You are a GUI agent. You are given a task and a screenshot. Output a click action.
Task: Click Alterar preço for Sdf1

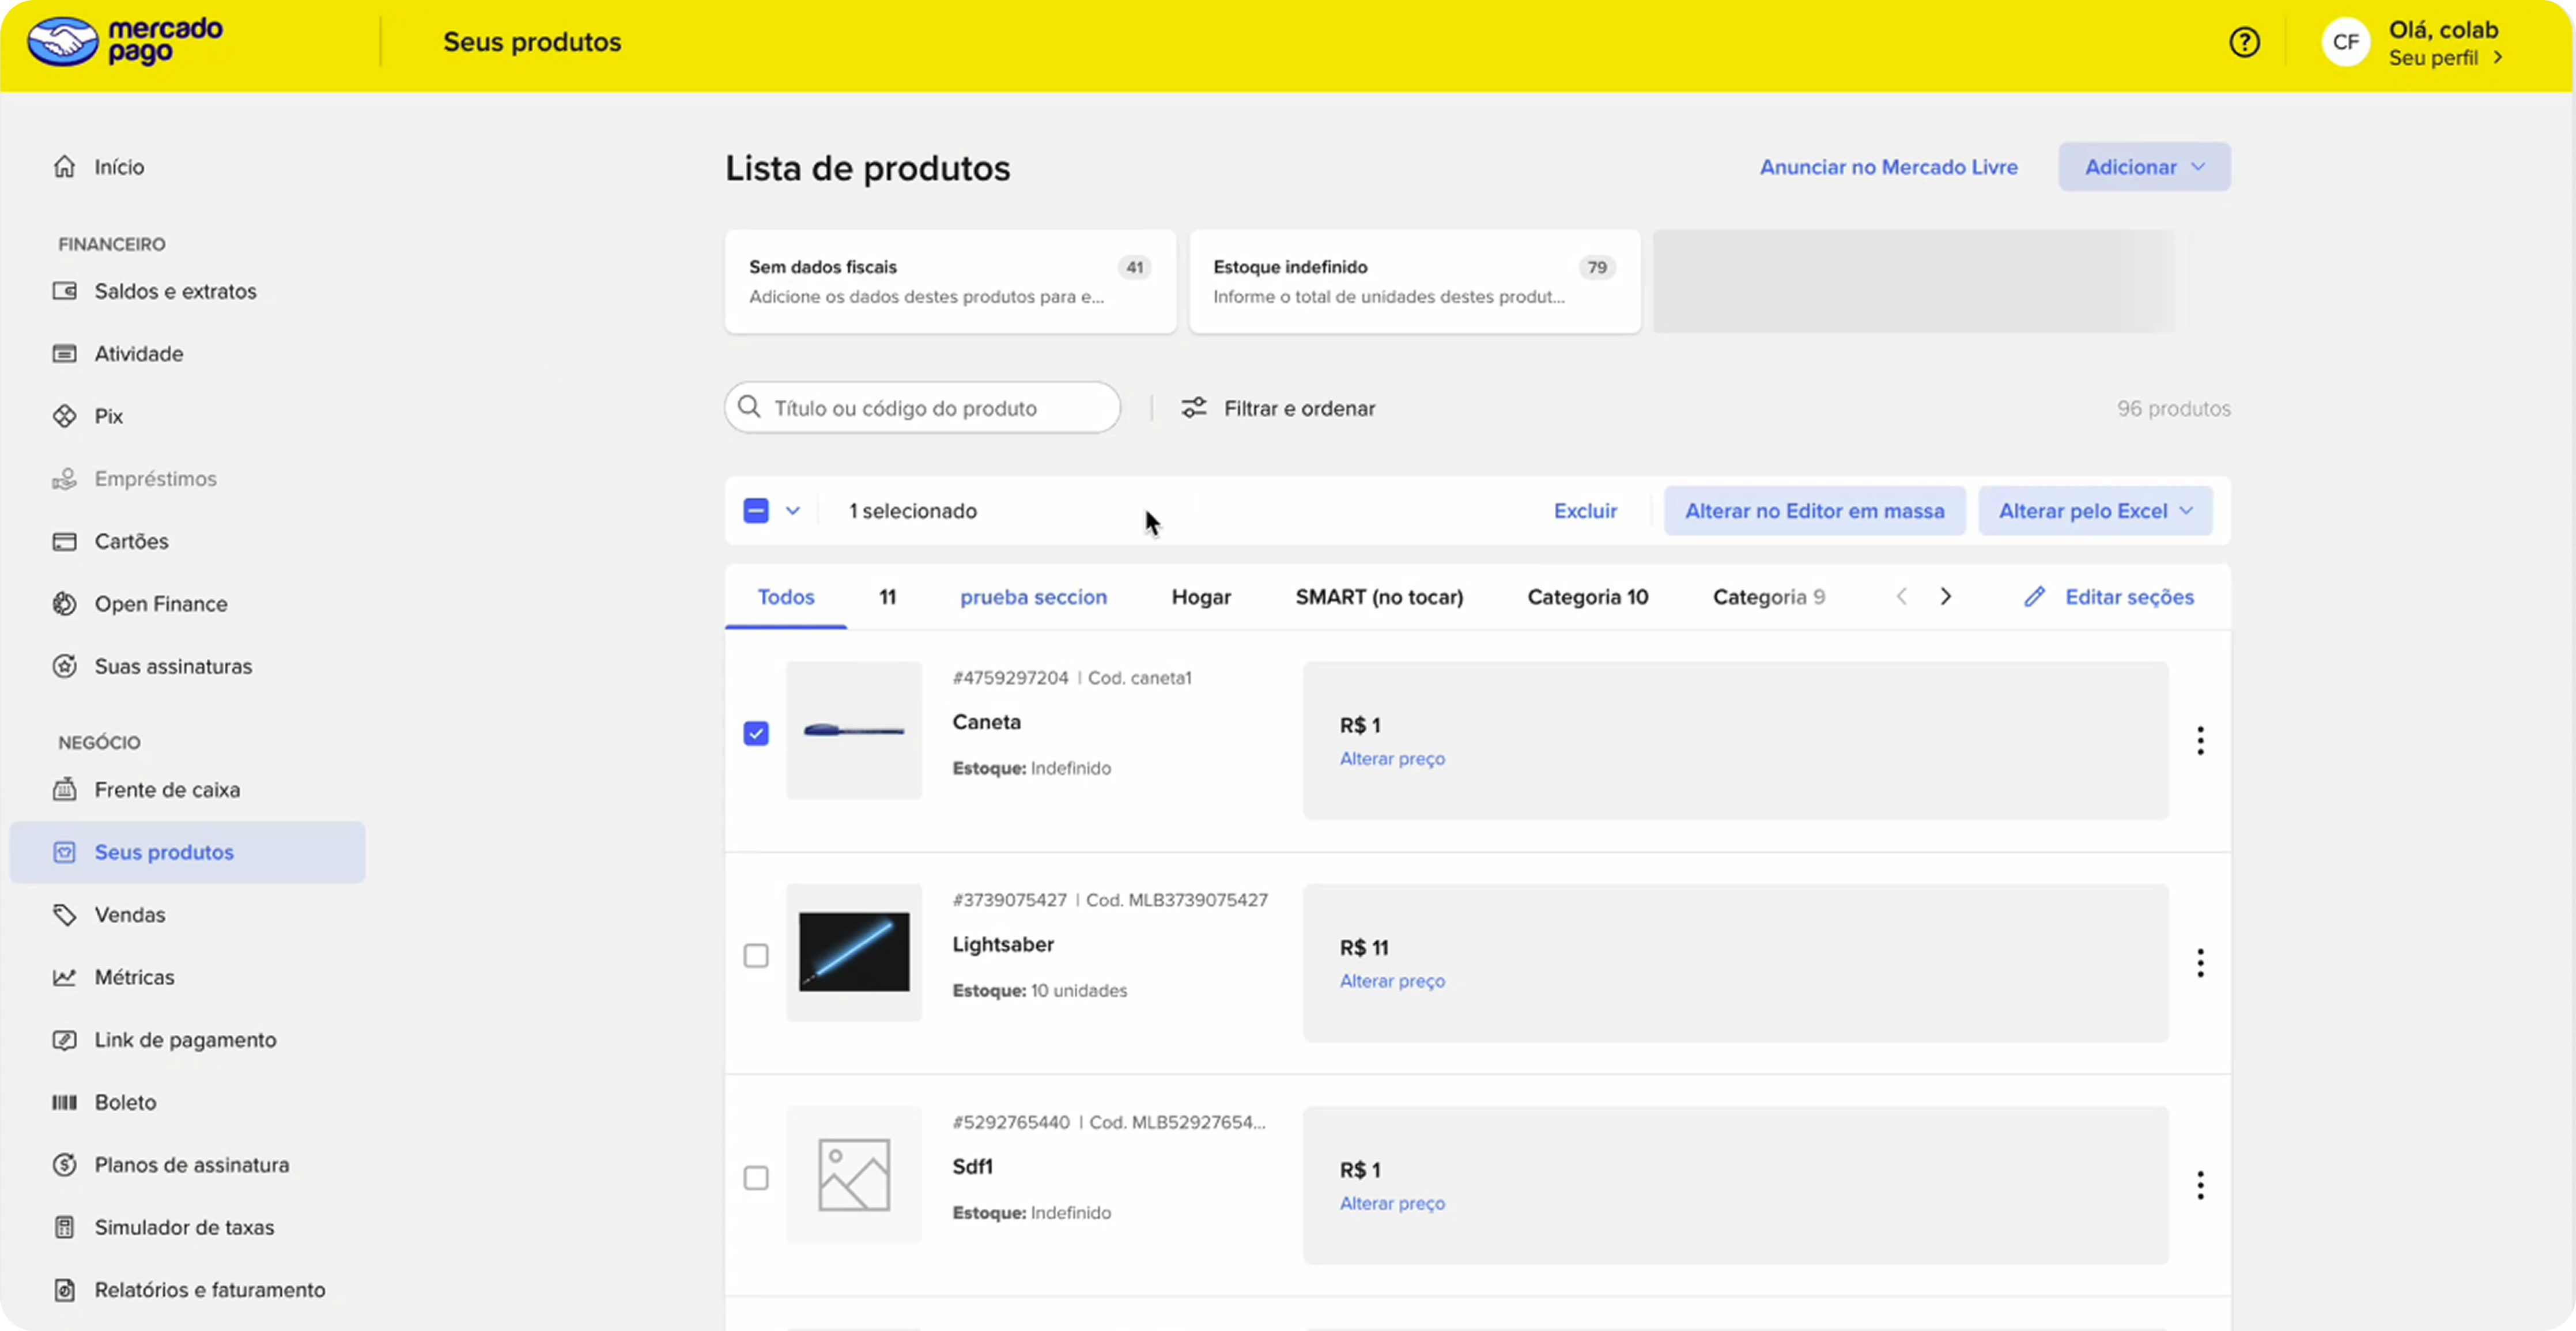click(1392, 1203)
